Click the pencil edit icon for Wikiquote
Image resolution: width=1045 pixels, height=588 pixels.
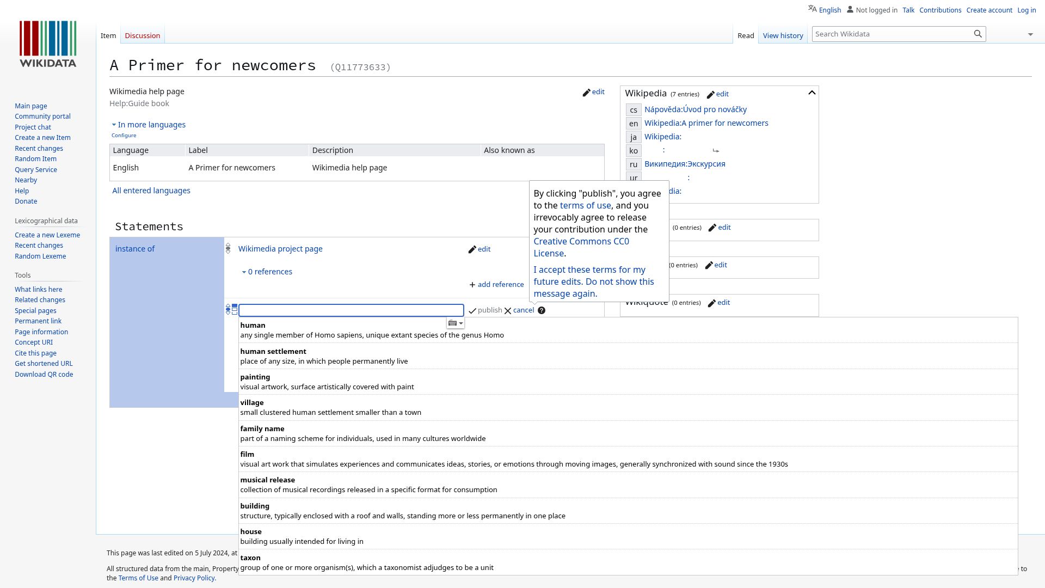point(711,303)
